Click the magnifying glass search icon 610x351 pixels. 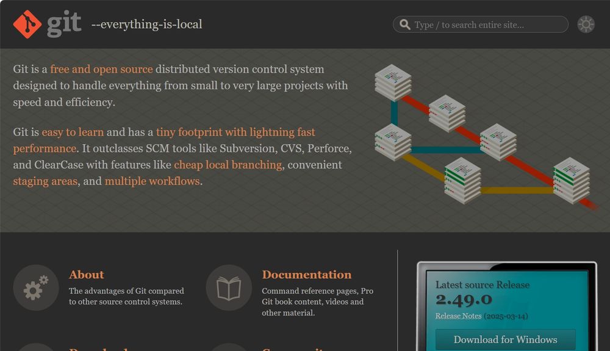[405, 24]
